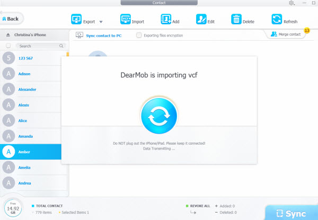Click Selected Items 1 text
The image size is (318, 220).
coord(75,213)
